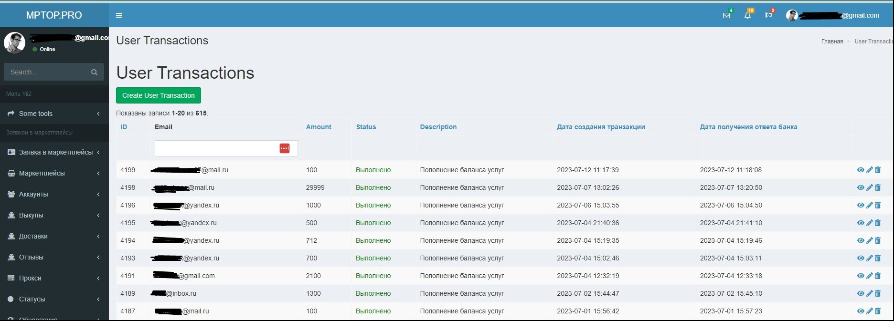This screenshot has width=894, height=321.
Task: Expand the Some tools menu chevron
Action: point(98,114)
